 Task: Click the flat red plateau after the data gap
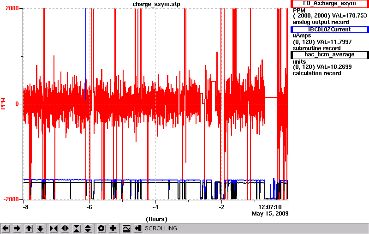tap(271, 97)
